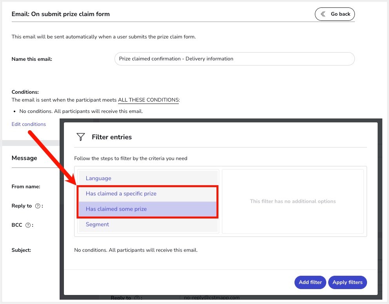The width and height of the screenshot is (389, 304).
Task: Open help icon next to BCC
Action: click(x=28, y=225)
